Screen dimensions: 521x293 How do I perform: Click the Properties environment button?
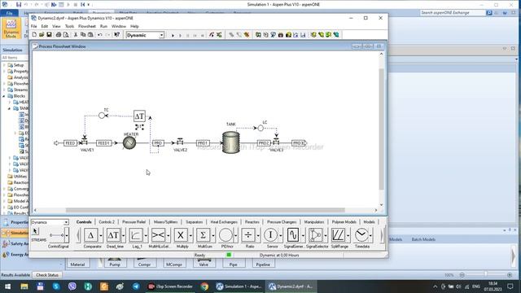(15, 222)
